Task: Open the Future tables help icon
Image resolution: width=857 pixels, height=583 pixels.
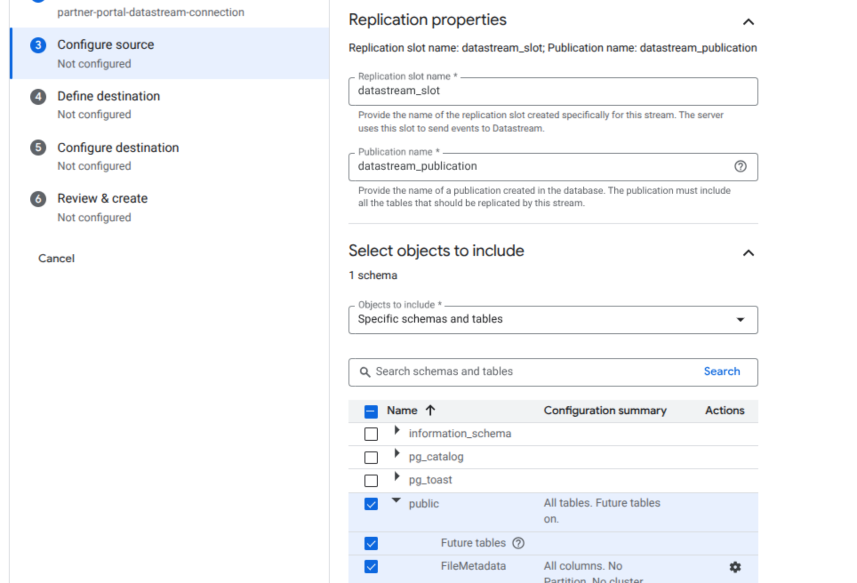Action: [518, 543]
